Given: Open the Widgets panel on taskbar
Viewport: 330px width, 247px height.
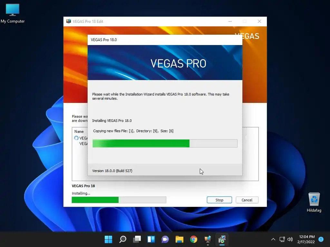Looking at the screenshot, I should (x=151, y=239).
